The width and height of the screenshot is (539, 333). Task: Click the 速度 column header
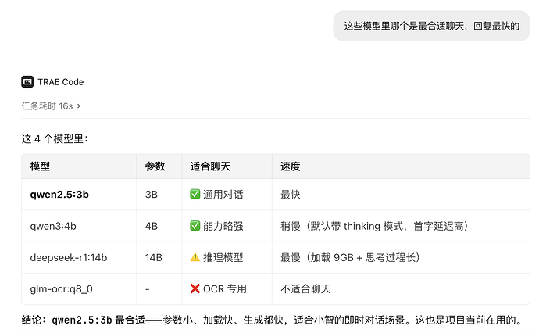pyautogui.click(x=290, y=166)
